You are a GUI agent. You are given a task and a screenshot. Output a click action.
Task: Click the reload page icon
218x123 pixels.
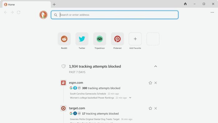[x=19, y=12]
